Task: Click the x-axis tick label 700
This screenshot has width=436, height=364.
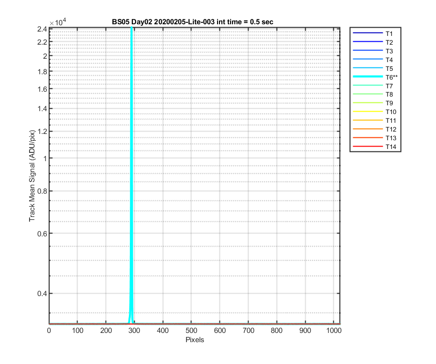Action: [x=249, y=331]
